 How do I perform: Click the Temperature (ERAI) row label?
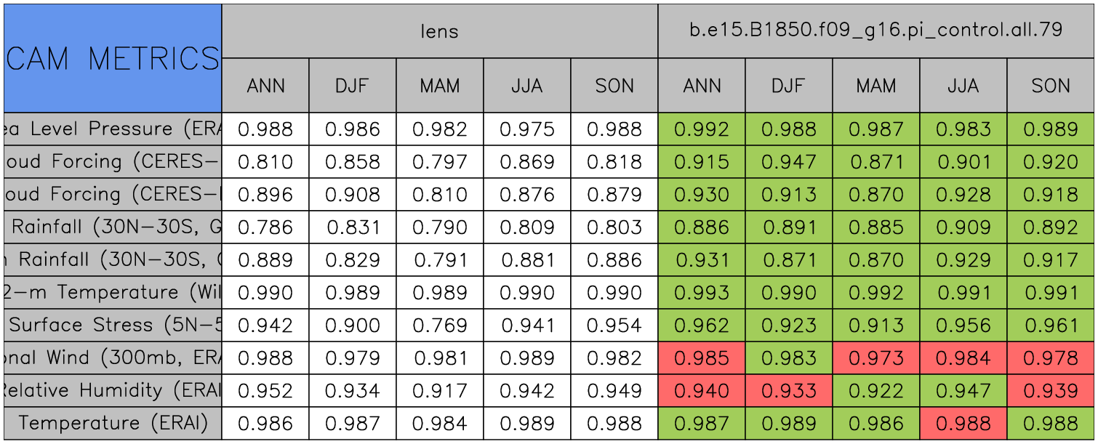[x=113, y=424]
